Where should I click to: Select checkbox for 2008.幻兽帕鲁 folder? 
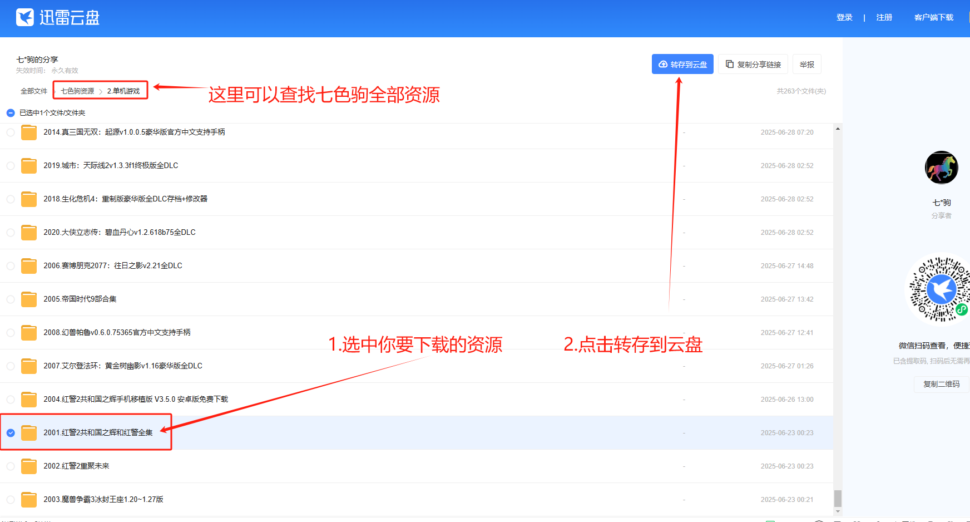(11, 333)
